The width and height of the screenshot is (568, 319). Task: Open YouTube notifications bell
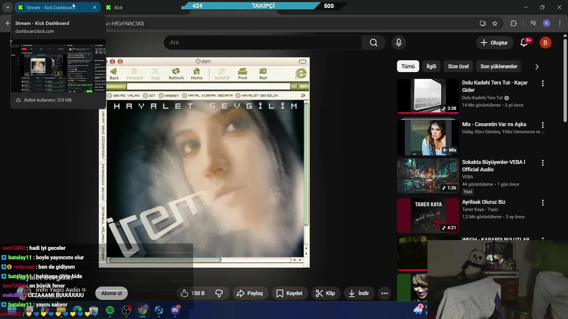(524, 43)
